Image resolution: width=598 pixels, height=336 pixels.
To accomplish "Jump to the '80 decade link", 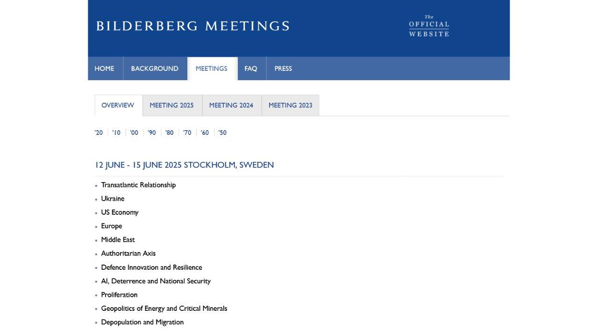I will pos(169,133).
